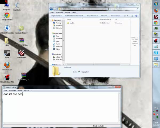Viewport: 160px width, 128px height.
Task: Open Google Chrome desktop shortcut
Action: coord(7,16)
